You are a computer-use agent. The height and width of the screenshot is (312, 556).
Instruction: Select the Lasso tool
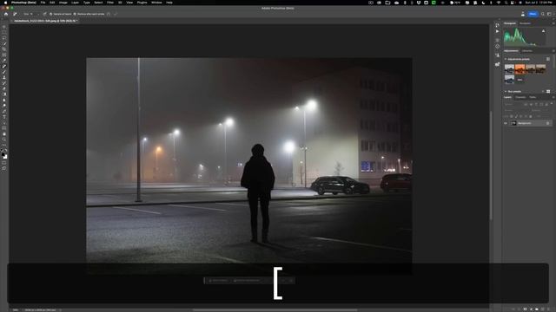click(x=4, y=38)
